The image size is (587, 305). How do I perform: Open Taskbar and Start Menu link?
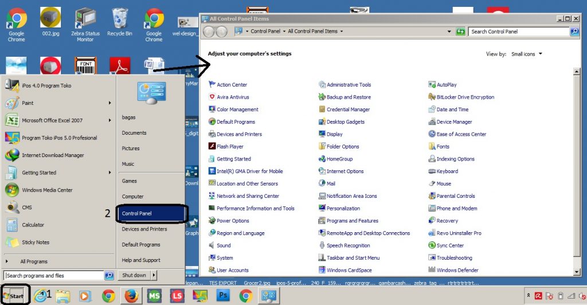[x=353, y=258]
